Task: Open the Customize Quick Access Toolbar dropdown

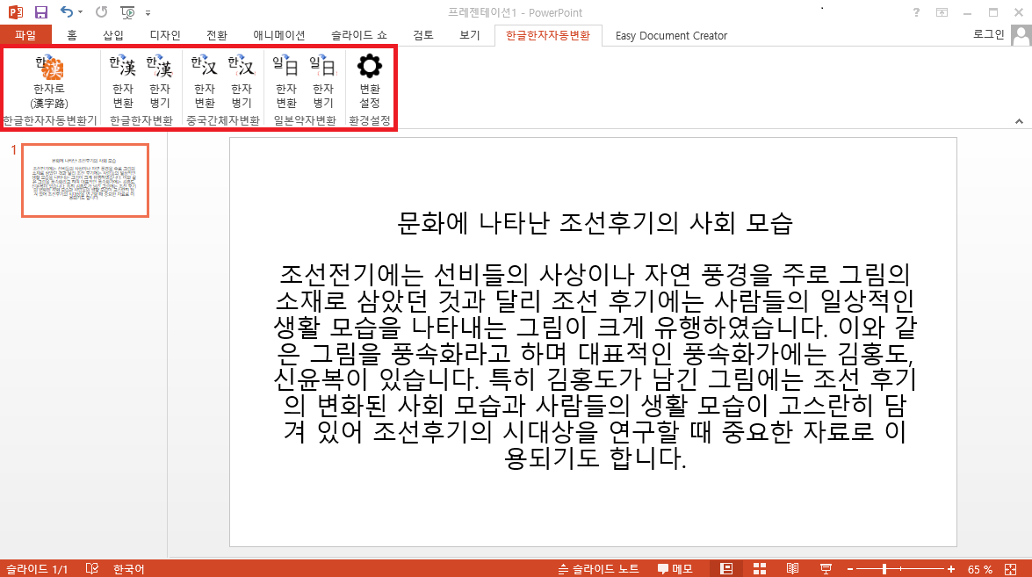Action: [x=148, y=13]
